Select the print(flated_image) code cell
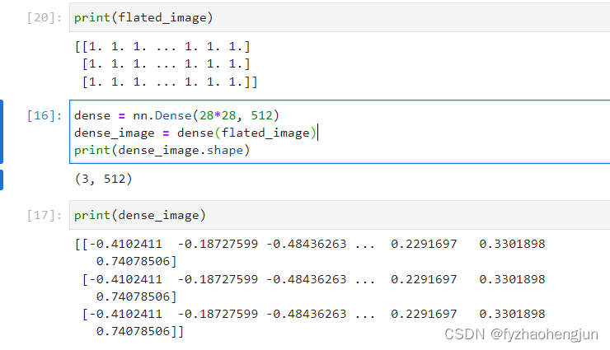This screenshot has height=350, width=610. click(340, 17)
